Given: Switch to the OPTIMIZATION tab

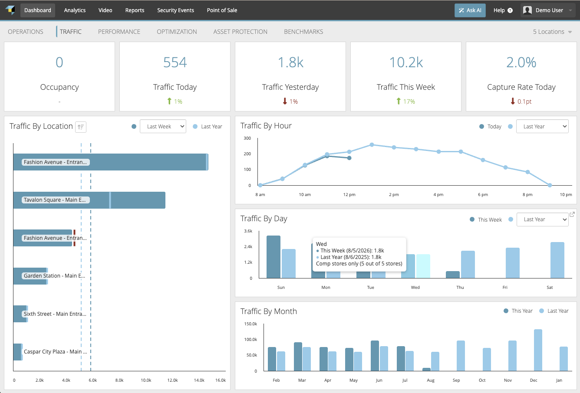Looking at the screenshot, I should [x=177, y=32].
